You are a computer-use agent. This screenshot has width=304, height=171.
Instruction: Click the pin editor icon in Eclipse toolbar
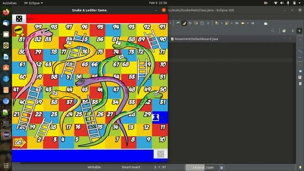tap(266, 23)
